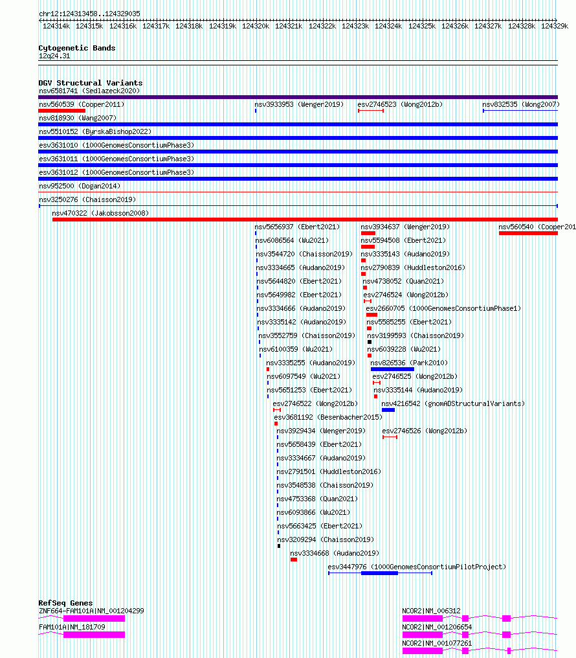Open nsv6039228 (Wu2021) variant
576x658 pixels.
(404, 349)
